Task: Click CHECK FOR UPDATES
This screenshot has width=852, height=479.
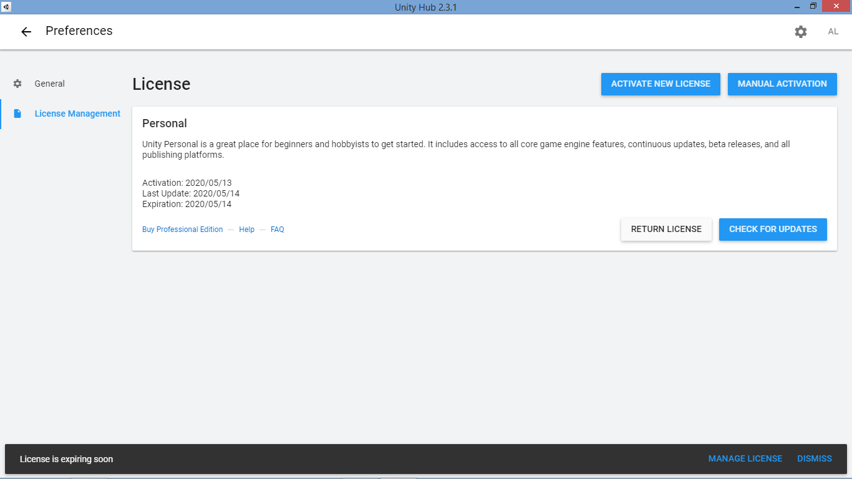Action: tap(773, 229)
